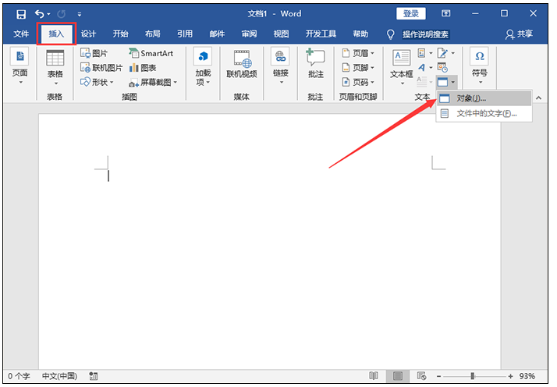Click the 操作说明搜索 search box

(425, 34)
